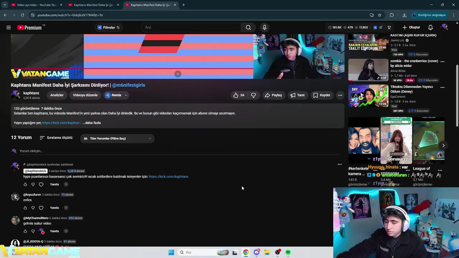Open the kick.com/kaphtans link in description
Viewport: 459px width, 258px height.
[62, 123]
